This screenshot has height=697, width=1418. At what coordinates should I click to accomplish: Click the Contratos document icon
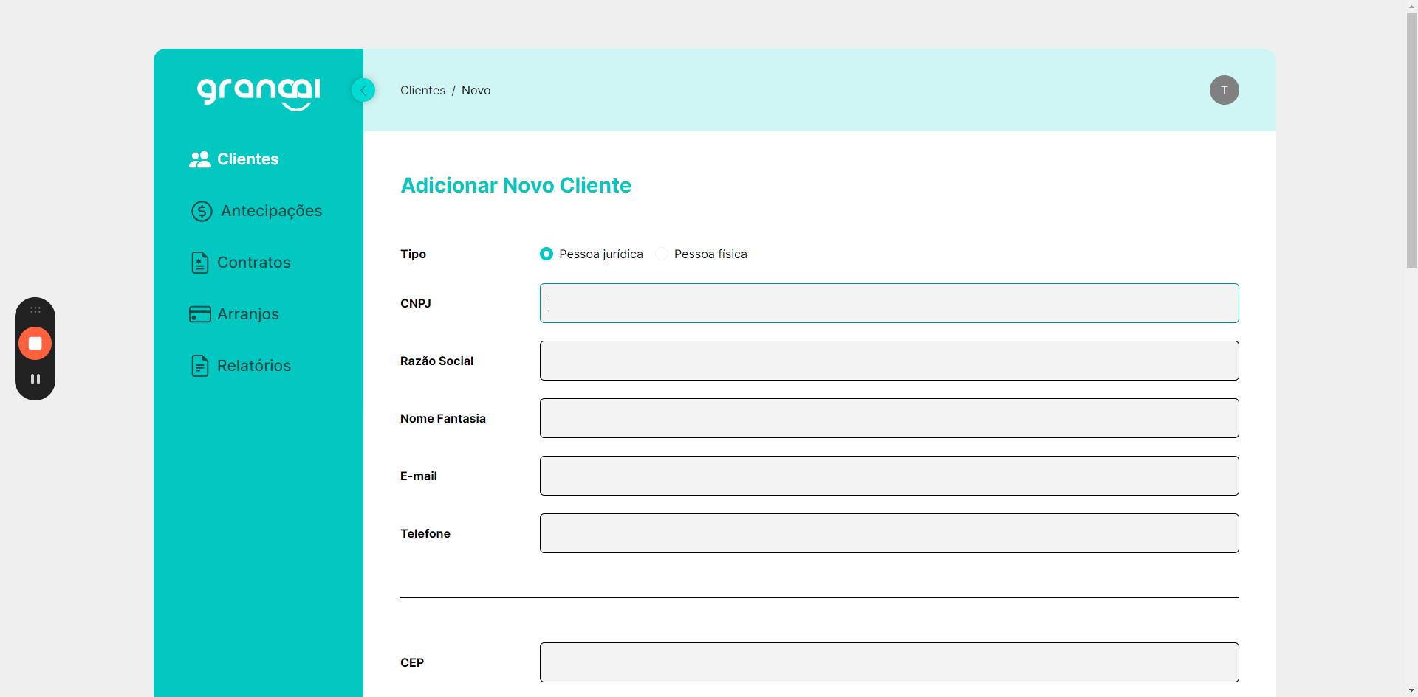coord(199,263)
